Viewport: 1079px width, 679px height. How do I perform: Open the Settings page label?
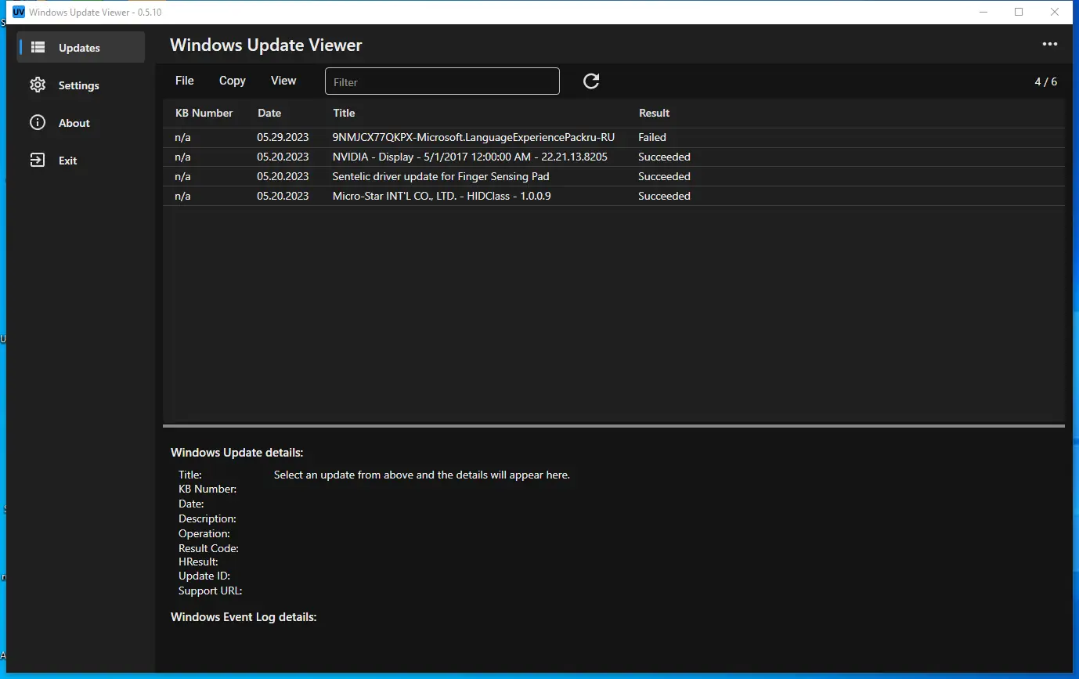point(79,85)
